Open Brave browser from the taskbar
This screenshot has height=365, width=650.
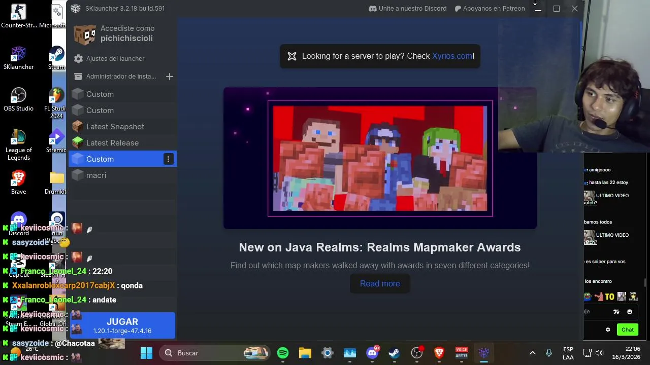click(439, 353)
